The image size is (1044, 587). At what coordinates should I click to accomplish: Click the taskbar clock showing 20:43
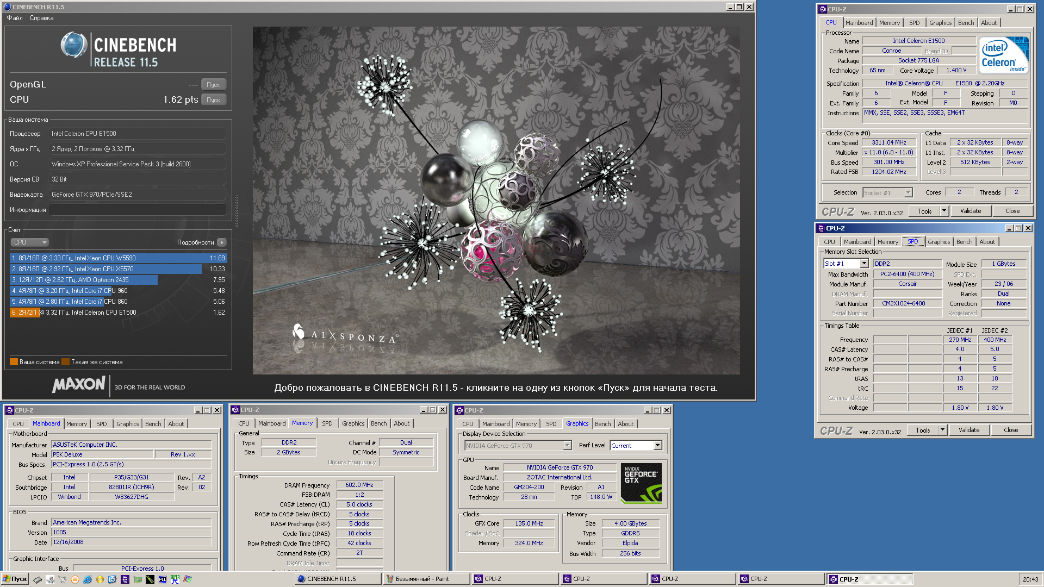coord(1030,579)
